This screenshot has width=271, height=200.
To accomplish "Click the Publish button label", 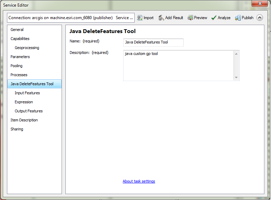I will point(247,18).
